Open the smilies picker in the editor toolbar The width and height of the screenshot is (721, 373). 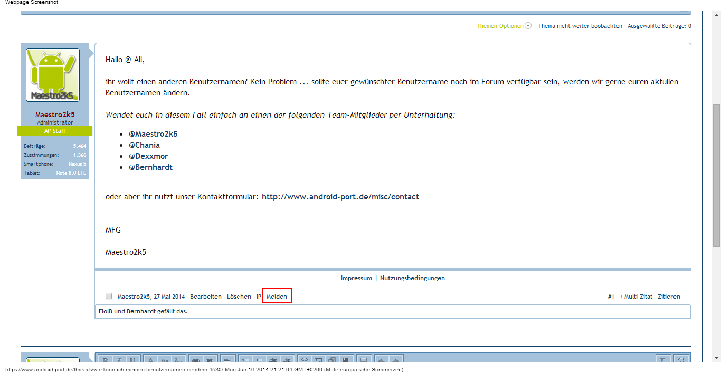coord(305,360)
